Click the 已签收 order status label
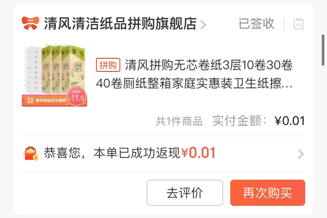The image size is (327, 218). [x=256, y=23]
